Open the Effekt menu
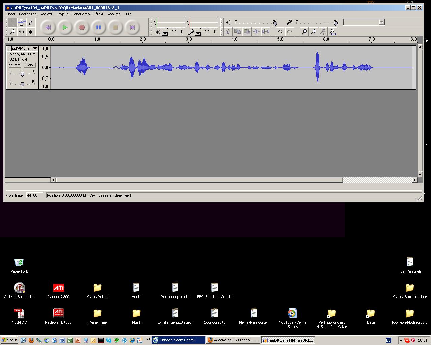 point(98,14)
